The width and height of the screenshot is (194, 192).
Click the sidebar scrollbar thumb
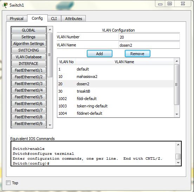click(50, 55)
